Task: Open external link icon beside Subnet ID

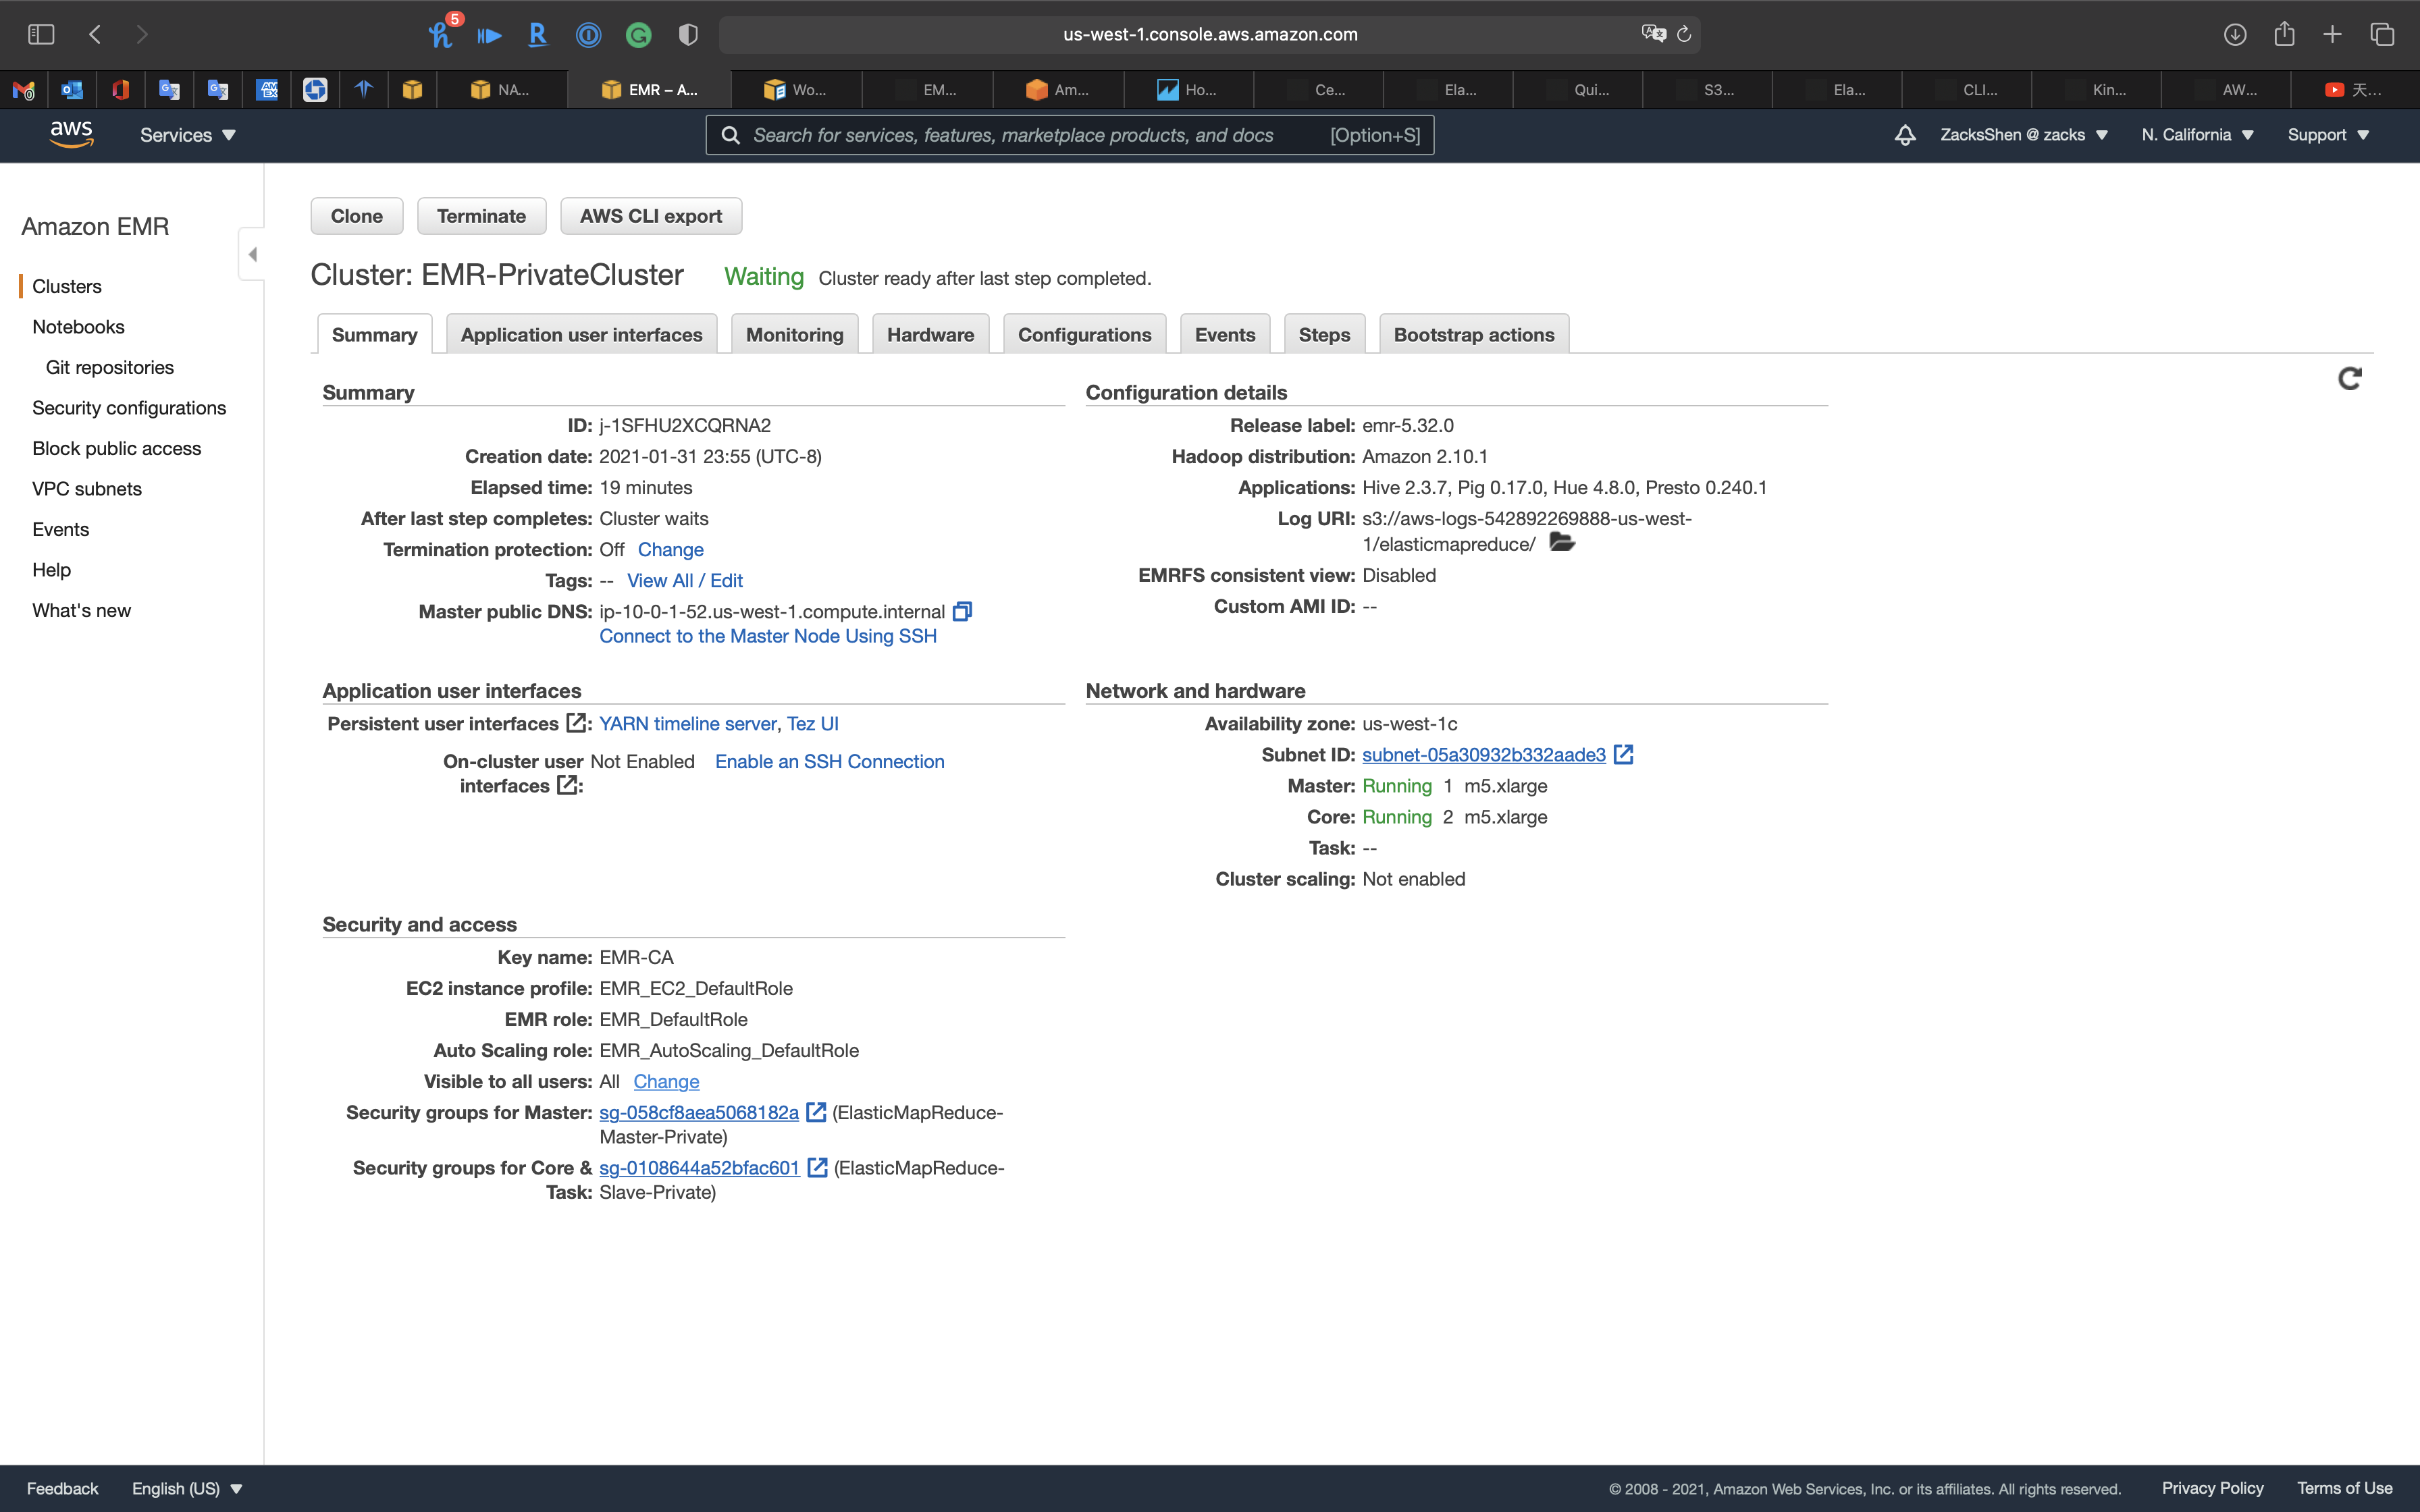Action: click(1623, 755)
